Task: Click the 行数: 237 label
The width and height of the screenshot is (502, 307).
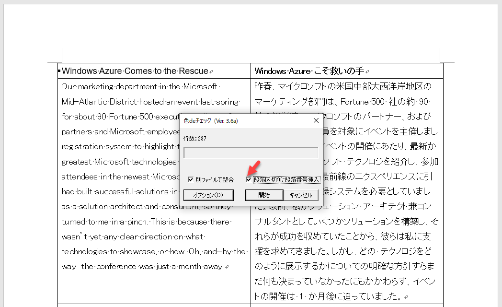Action: pyautogui.click(x=195, y=138)
